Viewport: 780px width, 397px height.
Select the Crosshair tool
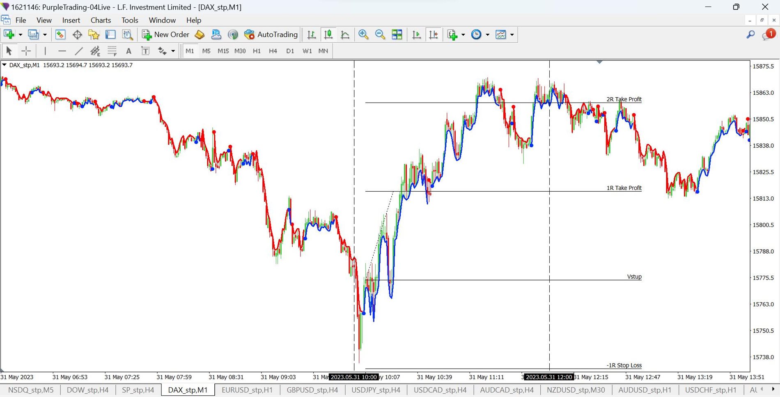pos(26,51)
